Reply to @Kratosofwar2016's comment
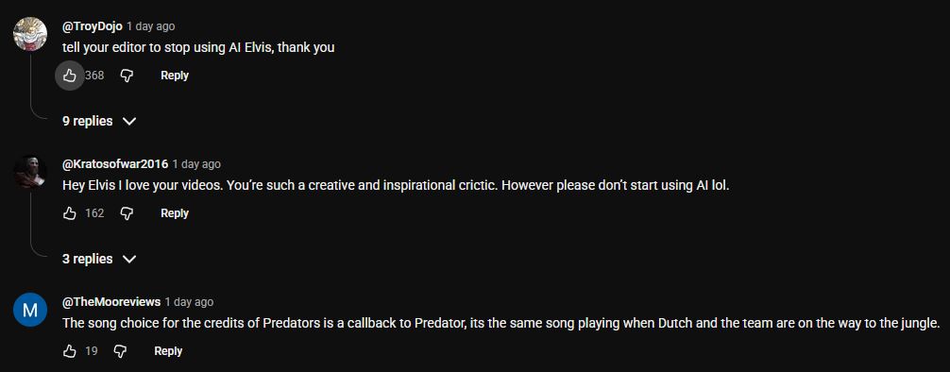950x372 pixels. (x=175, y=213)
